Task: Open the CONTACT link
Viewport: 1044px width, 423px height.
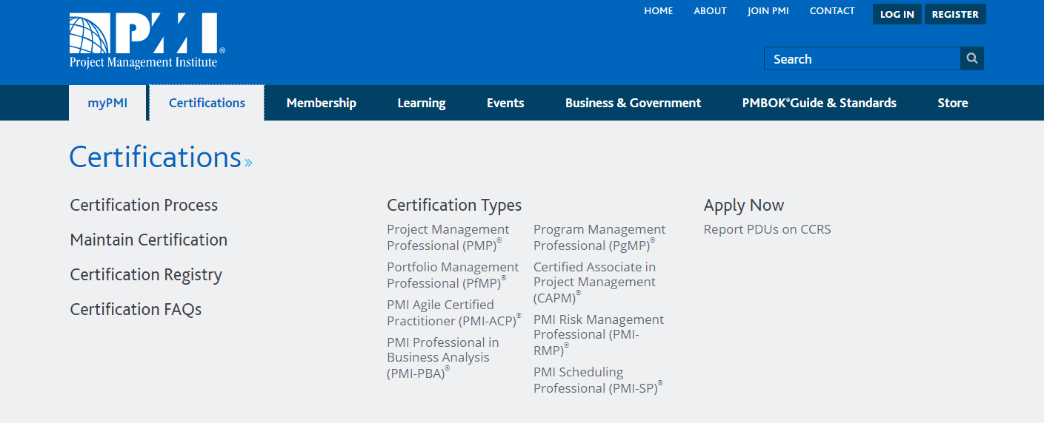Action: 832,11
